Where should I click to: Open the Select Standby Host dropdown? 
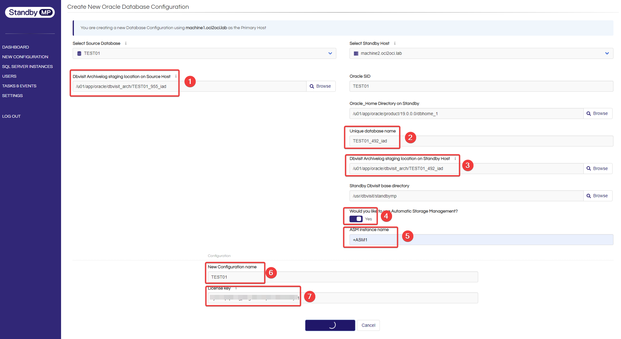[x=481, y=53]
